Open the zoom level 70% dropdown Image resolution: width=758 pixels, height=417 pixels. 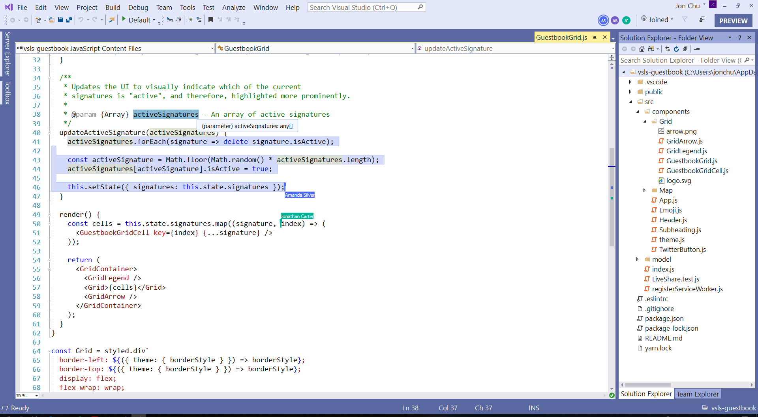click(x=37, y=396)
